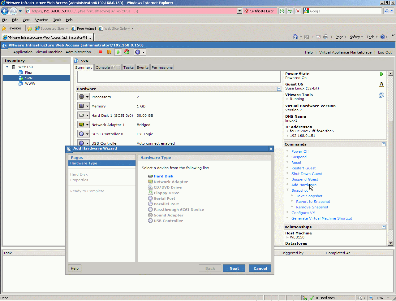Screen dimensions: 396x301
Task: Collapse the Snapshot commands group
Action: [288, 190]
